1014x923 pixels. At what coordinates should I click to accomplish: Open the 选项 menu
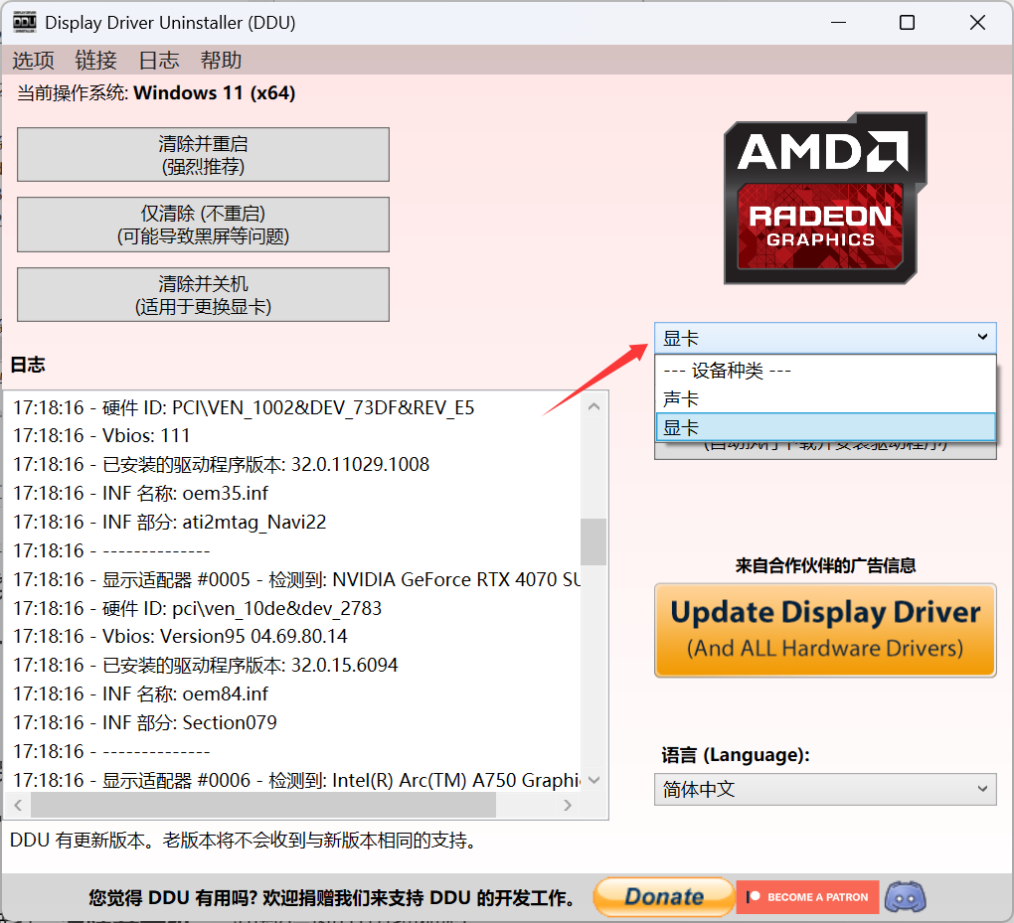[33, 61]
